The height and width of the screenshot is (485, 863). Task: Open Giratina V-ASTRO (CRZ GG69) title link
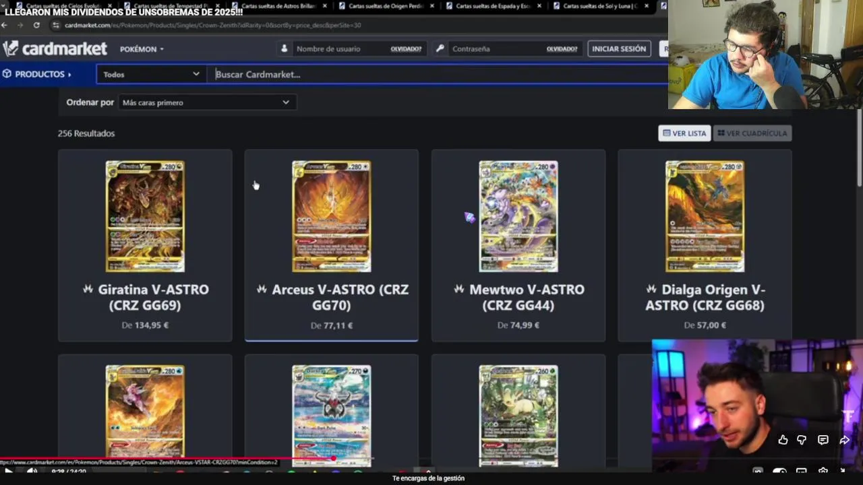point(153,297)
